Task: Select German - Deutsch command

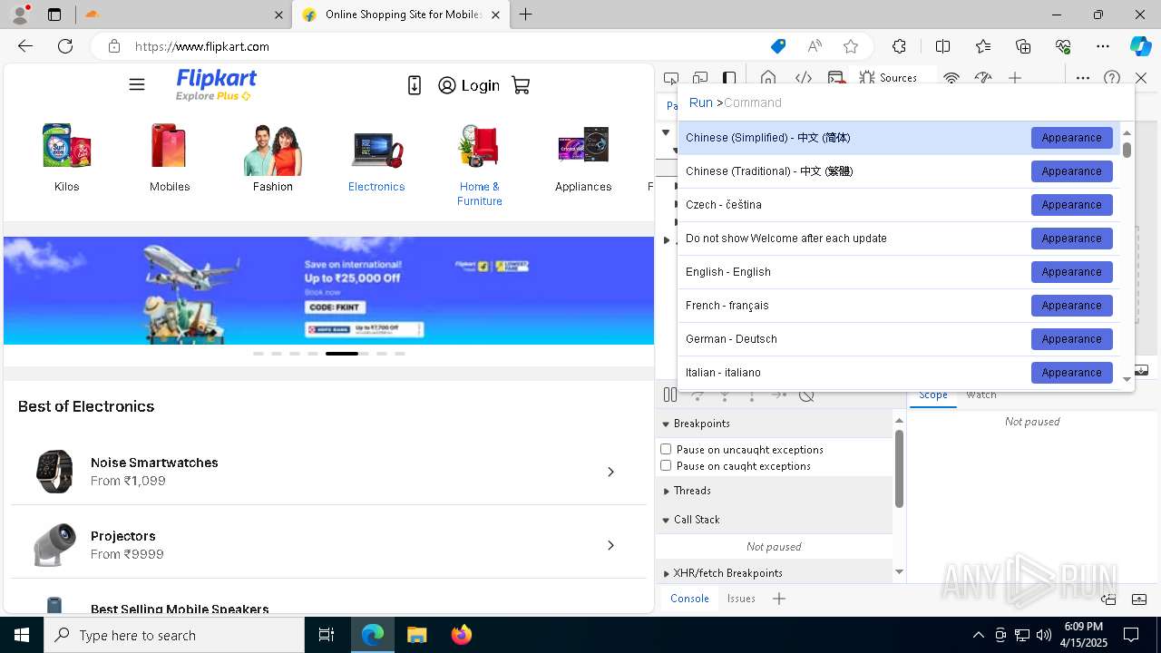Action: pos(899,339)
